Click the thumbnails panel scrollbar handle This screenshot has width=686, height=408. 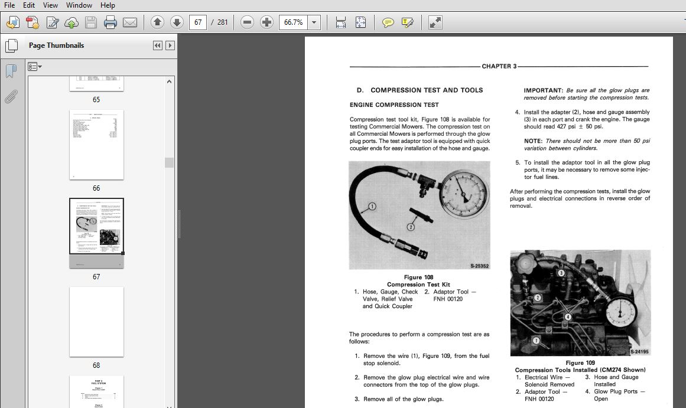[x=170, y=162]
